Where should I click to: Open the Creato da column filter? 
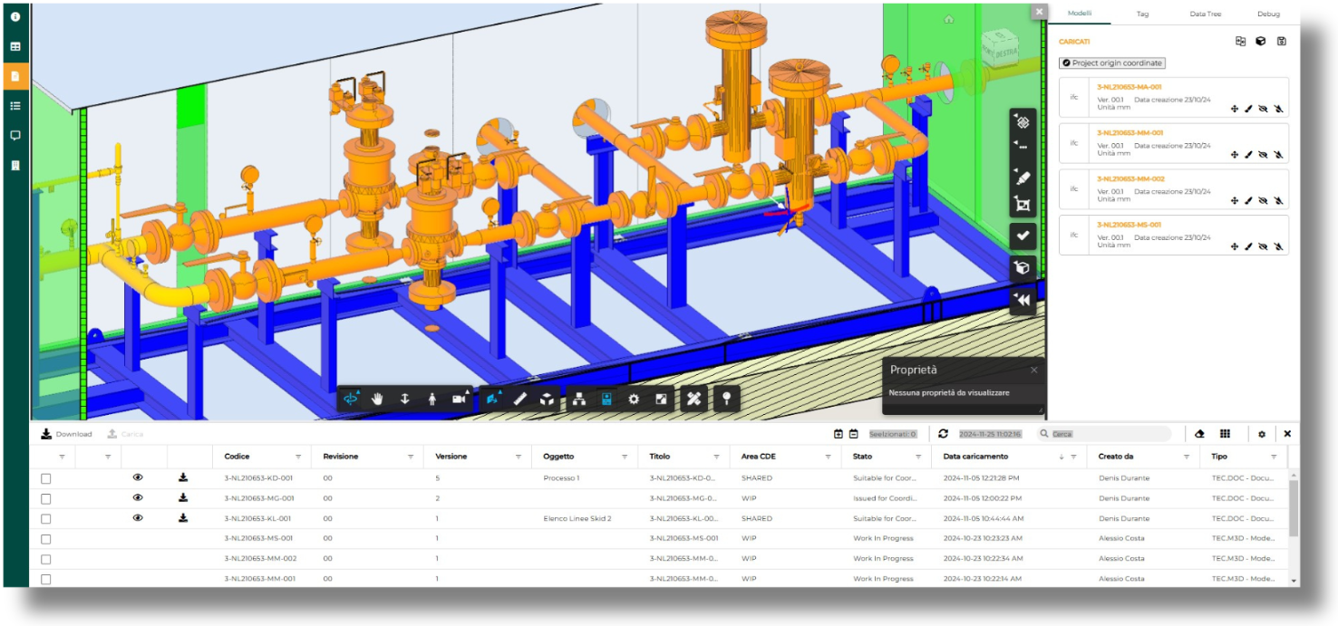pos(1188,457)
